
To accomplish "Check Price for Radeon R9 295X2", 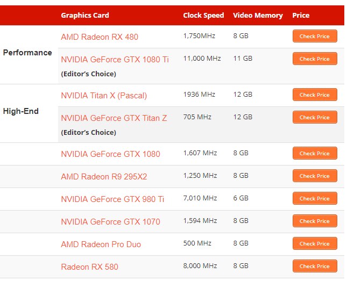I will (x=315, y=176).
